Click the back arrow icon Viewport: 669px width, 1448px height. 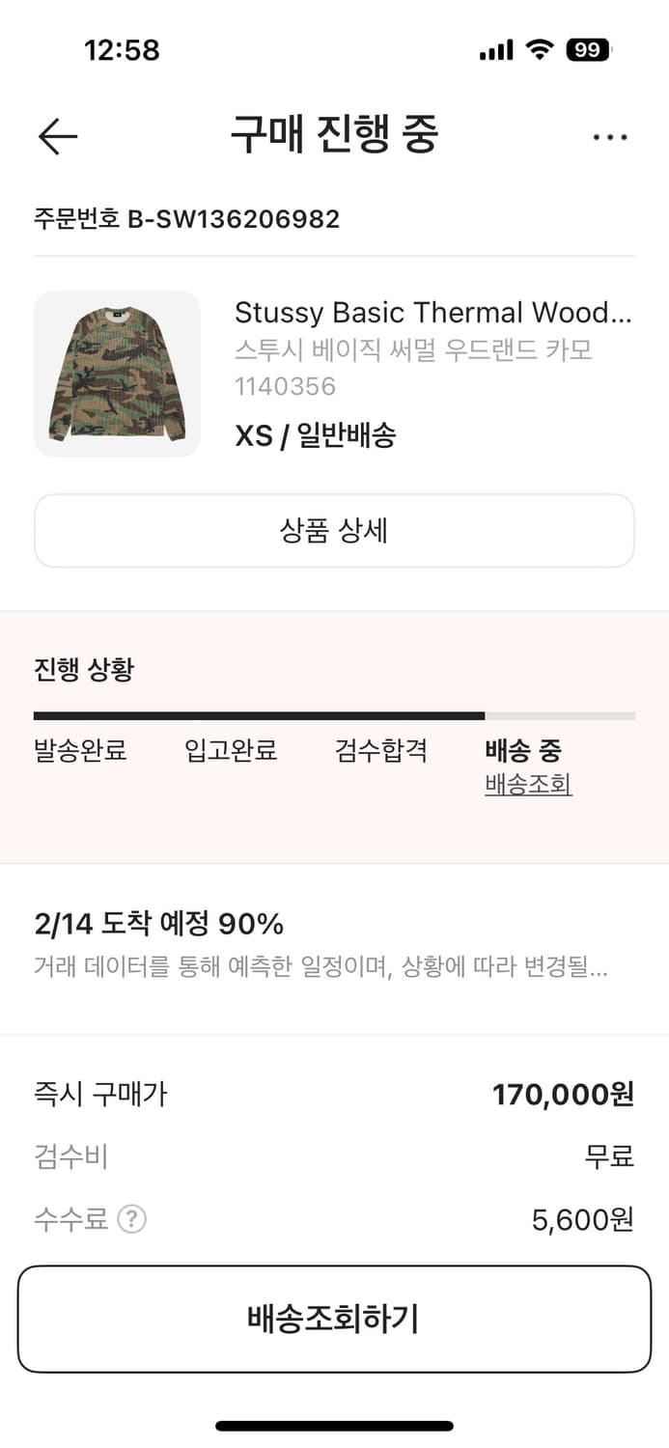56,136
